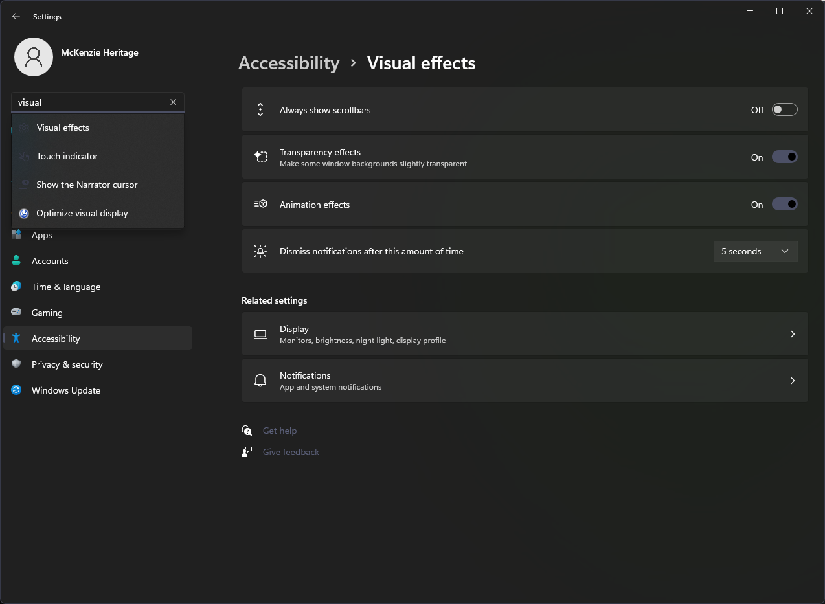Disable the Transparency effects toggle

784,157
